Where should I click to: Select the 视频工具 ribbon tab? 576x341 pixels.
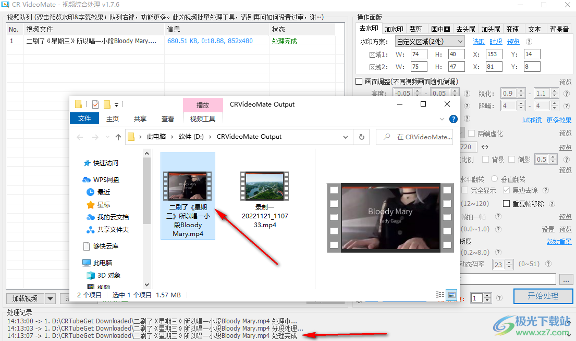202,119
